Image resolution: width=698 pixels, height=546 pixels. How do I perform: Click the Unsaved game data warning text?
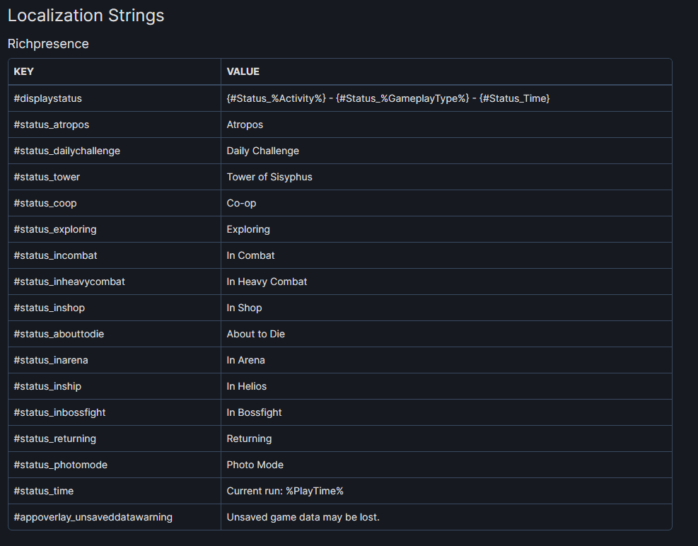[x=303, y=517]
